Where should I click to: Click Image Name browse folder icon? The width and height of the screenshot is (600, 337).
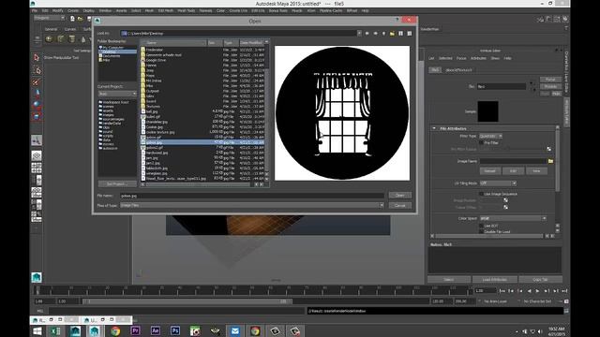pos(550,161)
